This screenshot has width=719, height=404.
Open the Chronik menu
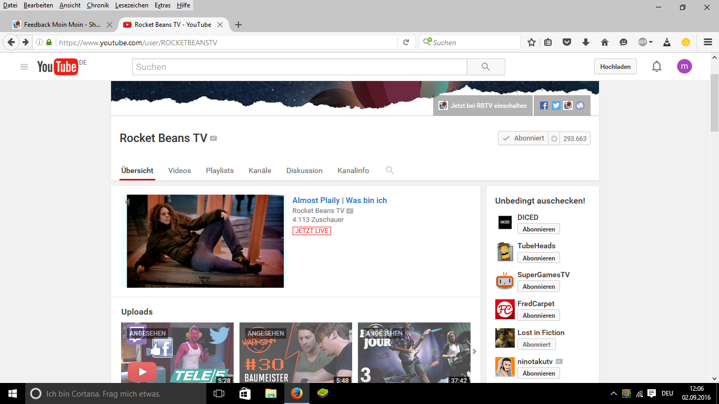click(x=98, y=5)
